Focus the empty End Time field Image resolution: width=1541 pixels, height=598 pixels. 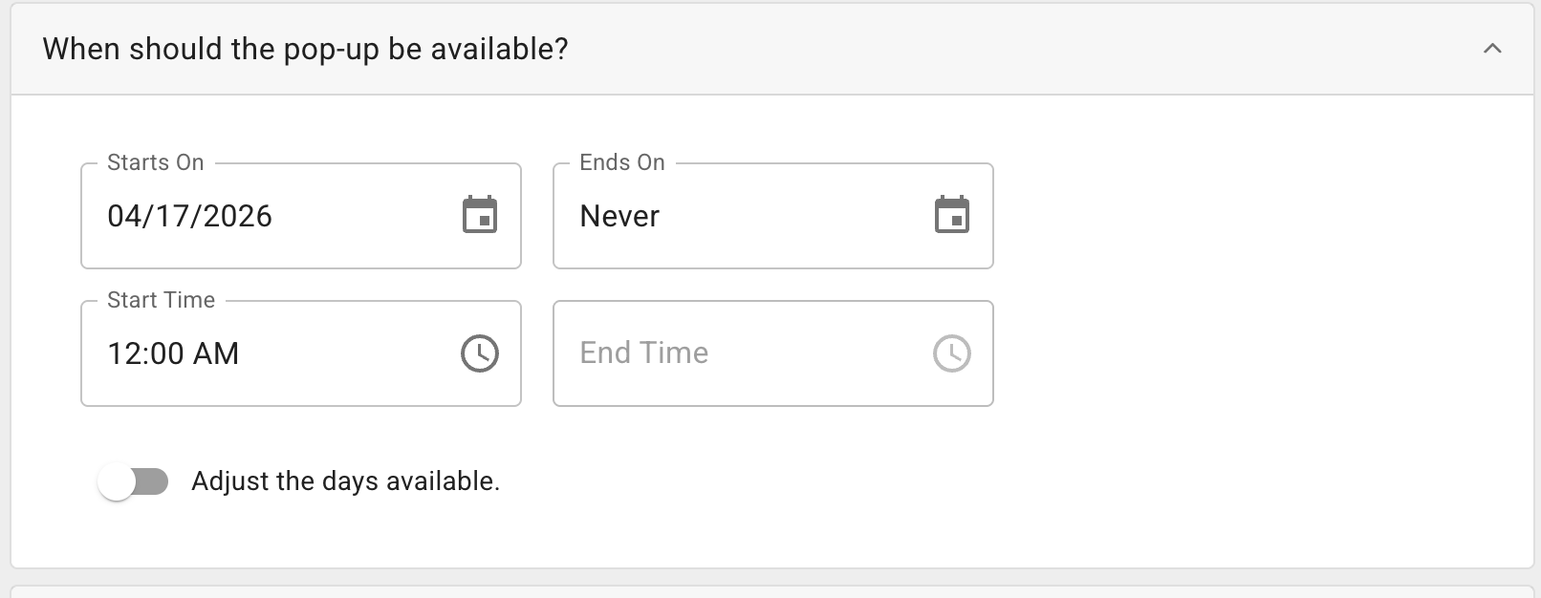click(727, 353)
